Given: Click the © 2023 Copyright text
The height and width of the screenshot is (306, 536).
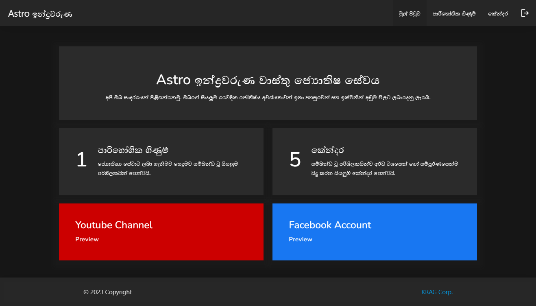Looking at the screenshot, I should (x=107, y=292).
